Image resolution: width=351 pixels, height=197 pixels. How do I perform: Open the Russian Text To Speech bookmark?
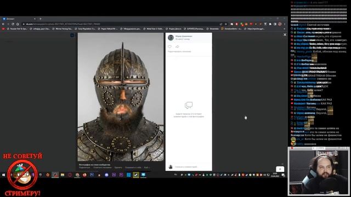pyautogui.click(x=17, y=29)
